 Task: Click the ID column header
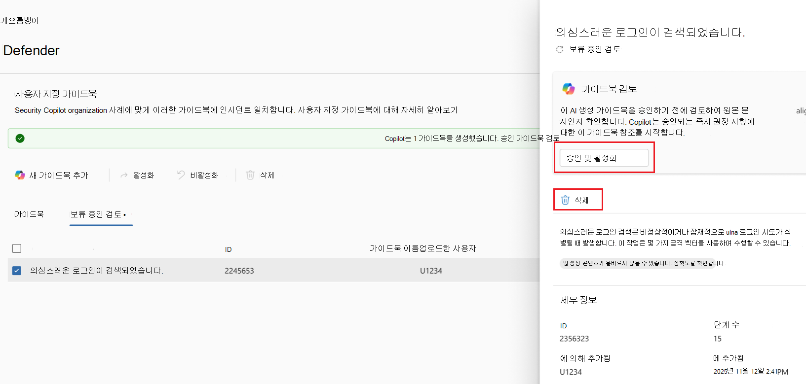228,249
